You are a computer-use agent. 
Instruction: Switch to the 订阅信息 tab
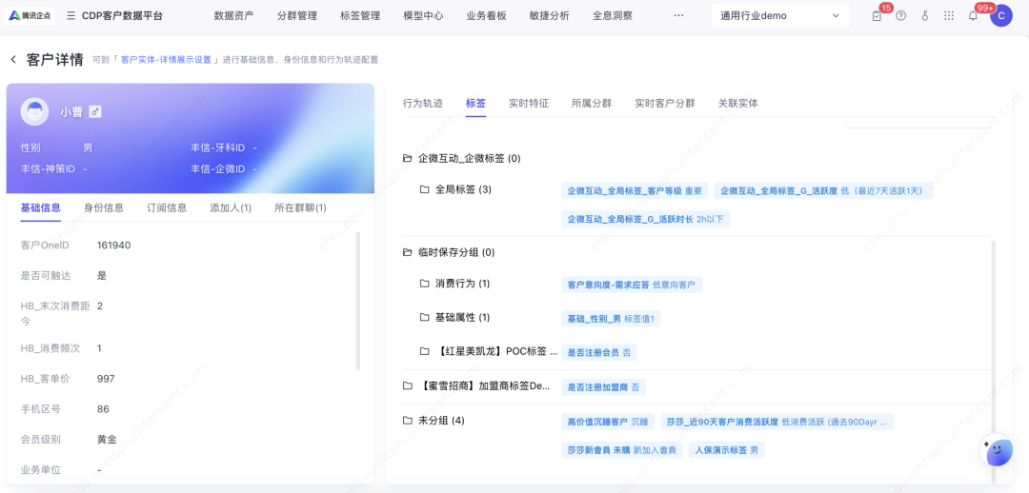pos(167,207)
